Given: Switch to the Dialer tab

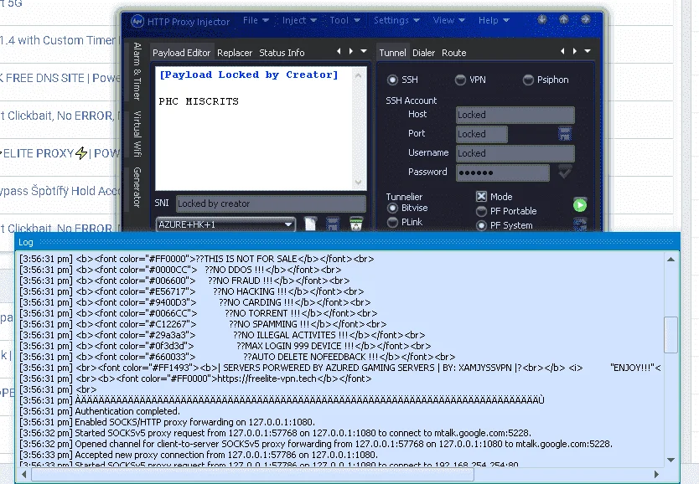Looking at the screenshot, I should (423, 53).
